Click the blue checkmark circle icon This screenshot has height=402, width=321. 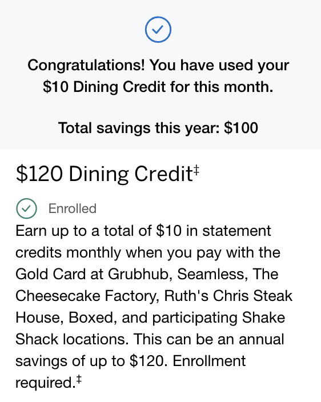tap(158, 30)
